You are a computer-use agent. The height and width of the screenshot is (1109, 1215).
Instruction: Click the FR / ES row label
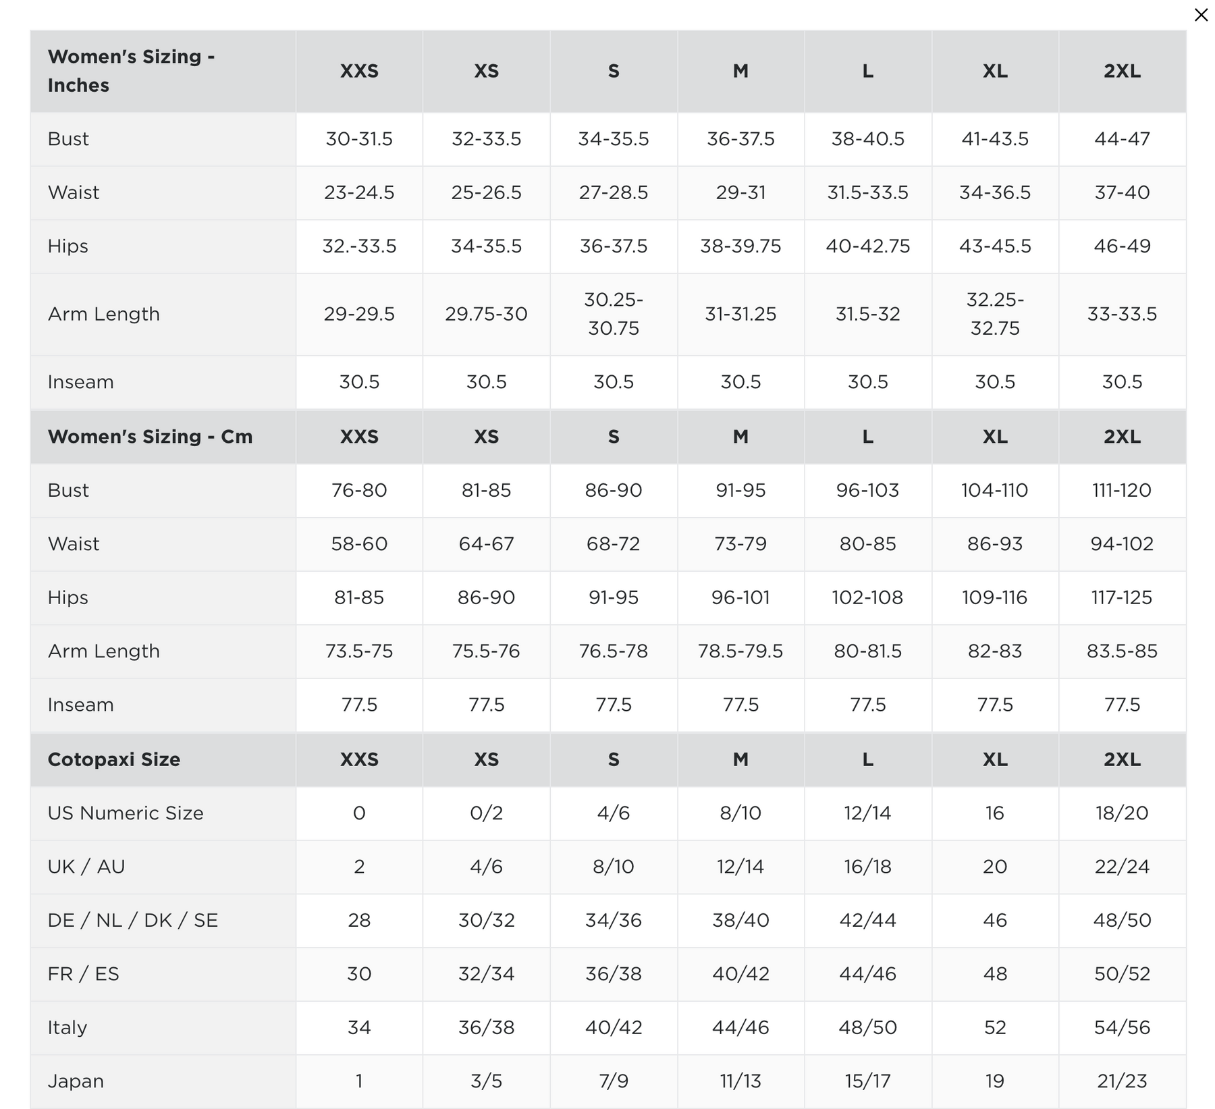84,974
